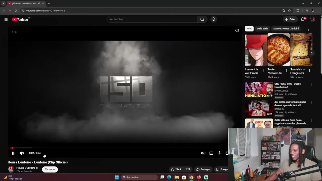
Task: Share the video via Partager
Action: click(203, 169)
